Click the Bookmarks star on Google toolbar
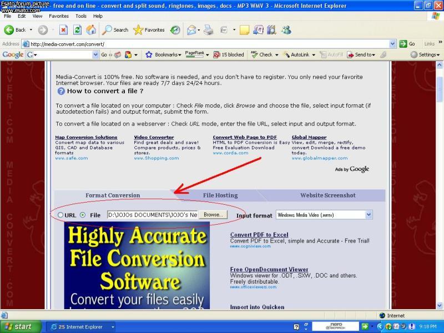The width and height of the screenshot is (444, 333). pyautogui.click(x=149, y=54)
